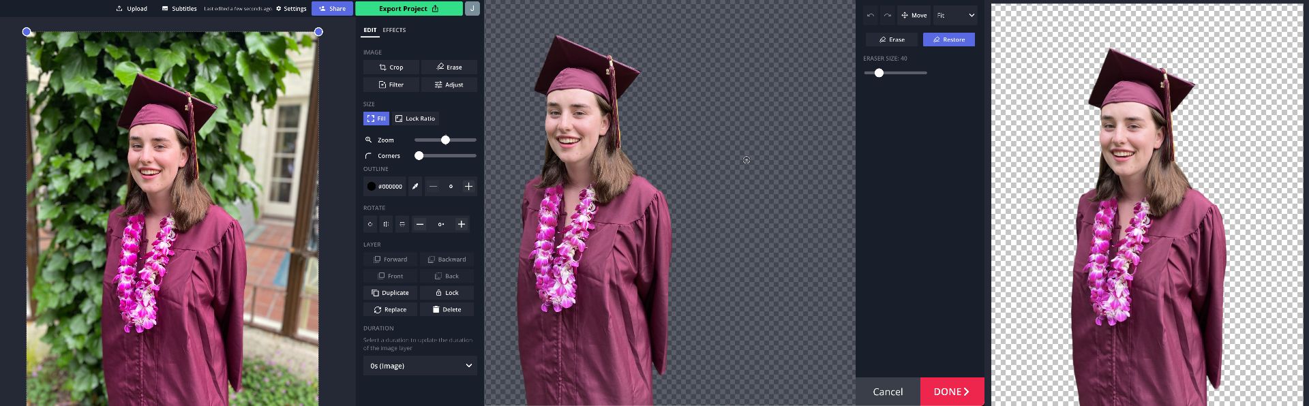1309x406 pixels.
Task: Switch to Restore brush mode
Action: pyautogui.click(x=948, y=40)
